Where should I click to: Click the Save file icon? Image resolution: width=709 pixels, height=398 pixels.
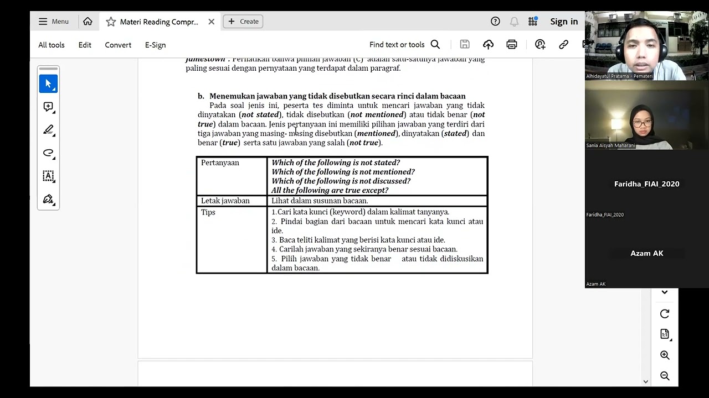pos(465,45)
